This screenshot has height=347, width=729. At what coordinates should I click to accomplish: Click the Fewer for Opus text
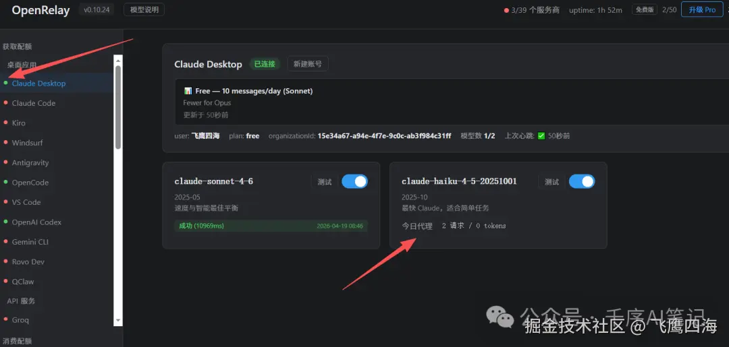pyautogui.click(x=207, y=103)
